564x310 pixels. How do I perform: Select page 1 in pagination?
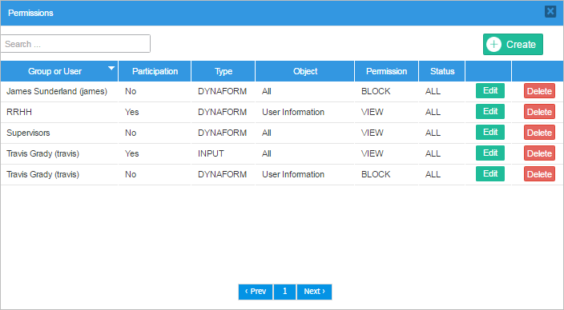(284, 292)
